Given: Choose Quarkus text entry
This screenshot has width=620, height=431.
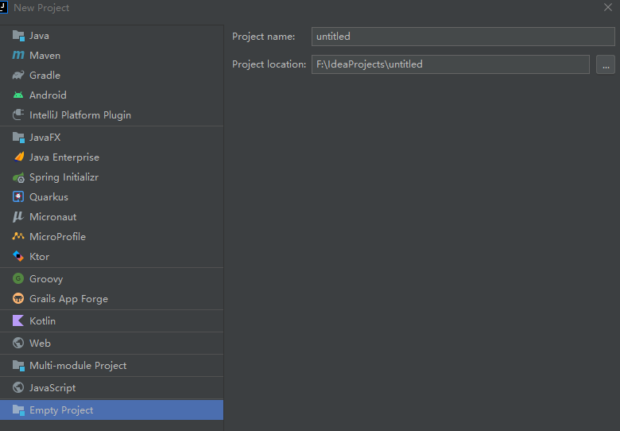Looking at the screenshot, I should 48,197.
